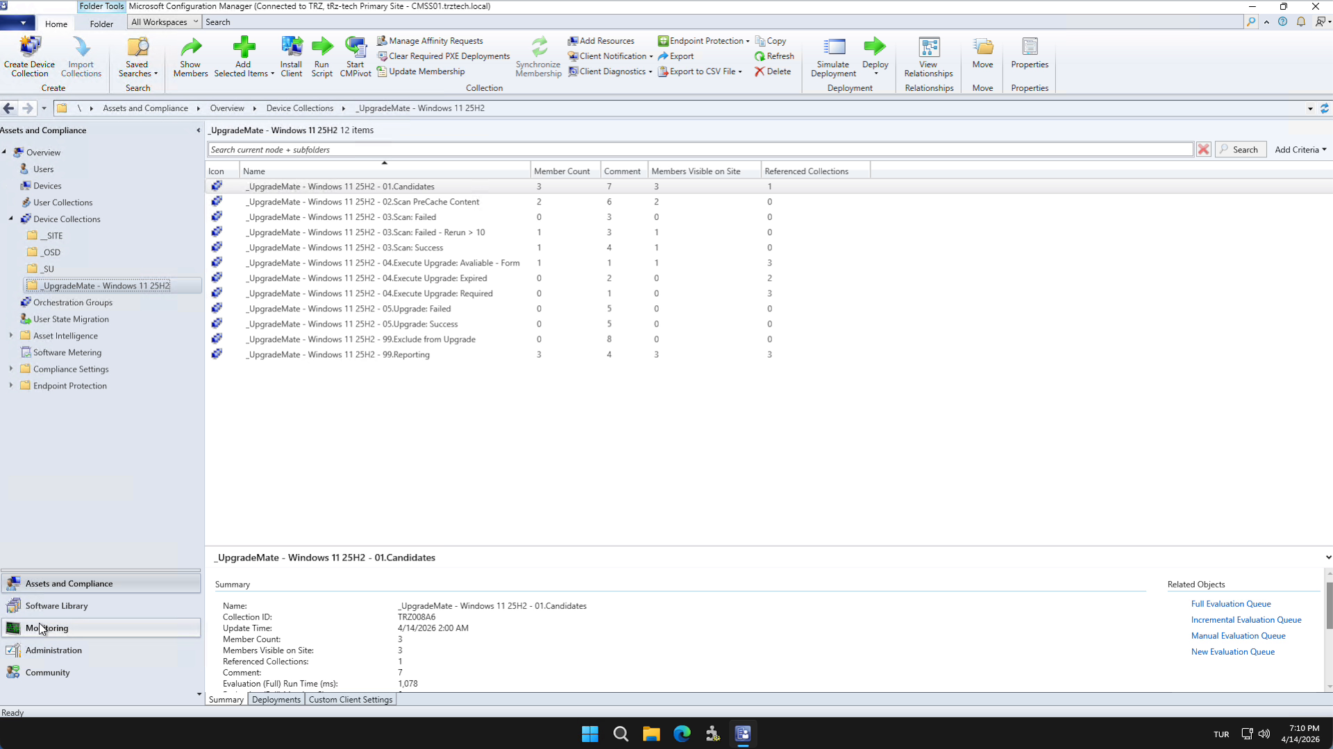Click Move icon in ribbon
The image size is (1333, 749).
click(x=982, y=53)
